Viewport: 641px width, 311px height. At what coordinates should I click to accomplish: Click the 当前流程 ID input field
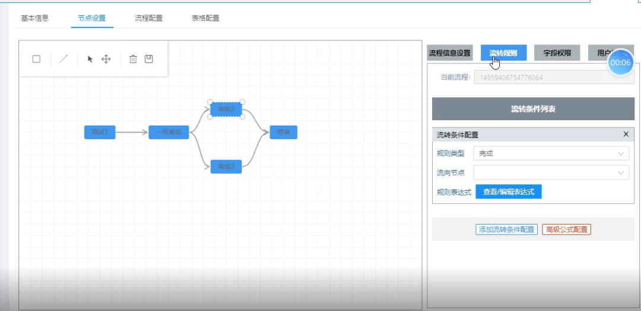[553, 78]
